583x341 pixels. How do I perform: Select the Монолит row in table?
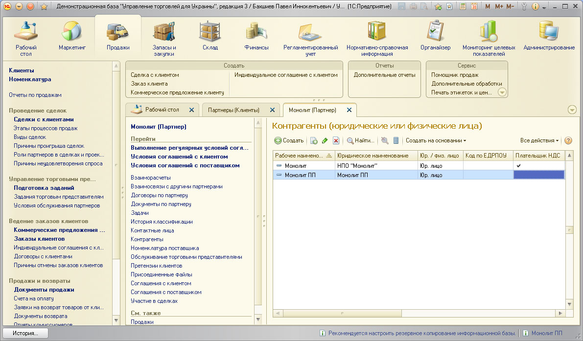coord(419,166)
